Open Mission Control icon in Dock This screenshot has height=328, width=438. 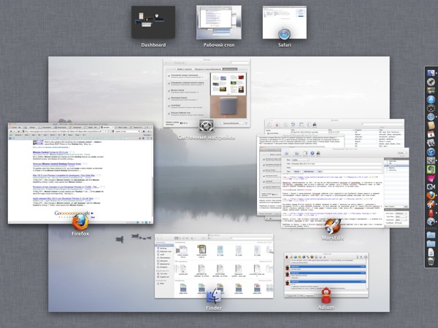coord(431,90)
